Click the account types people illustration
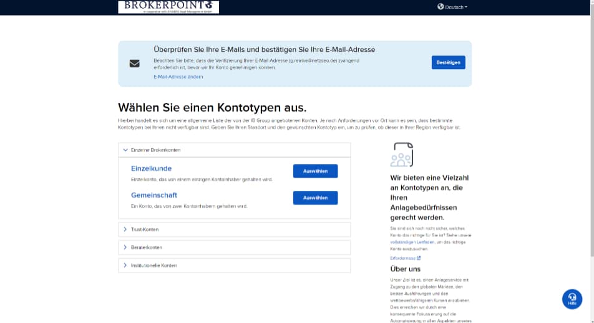This screenshot has height=323, width=594. pyautogui.click(x=402, y=155)
